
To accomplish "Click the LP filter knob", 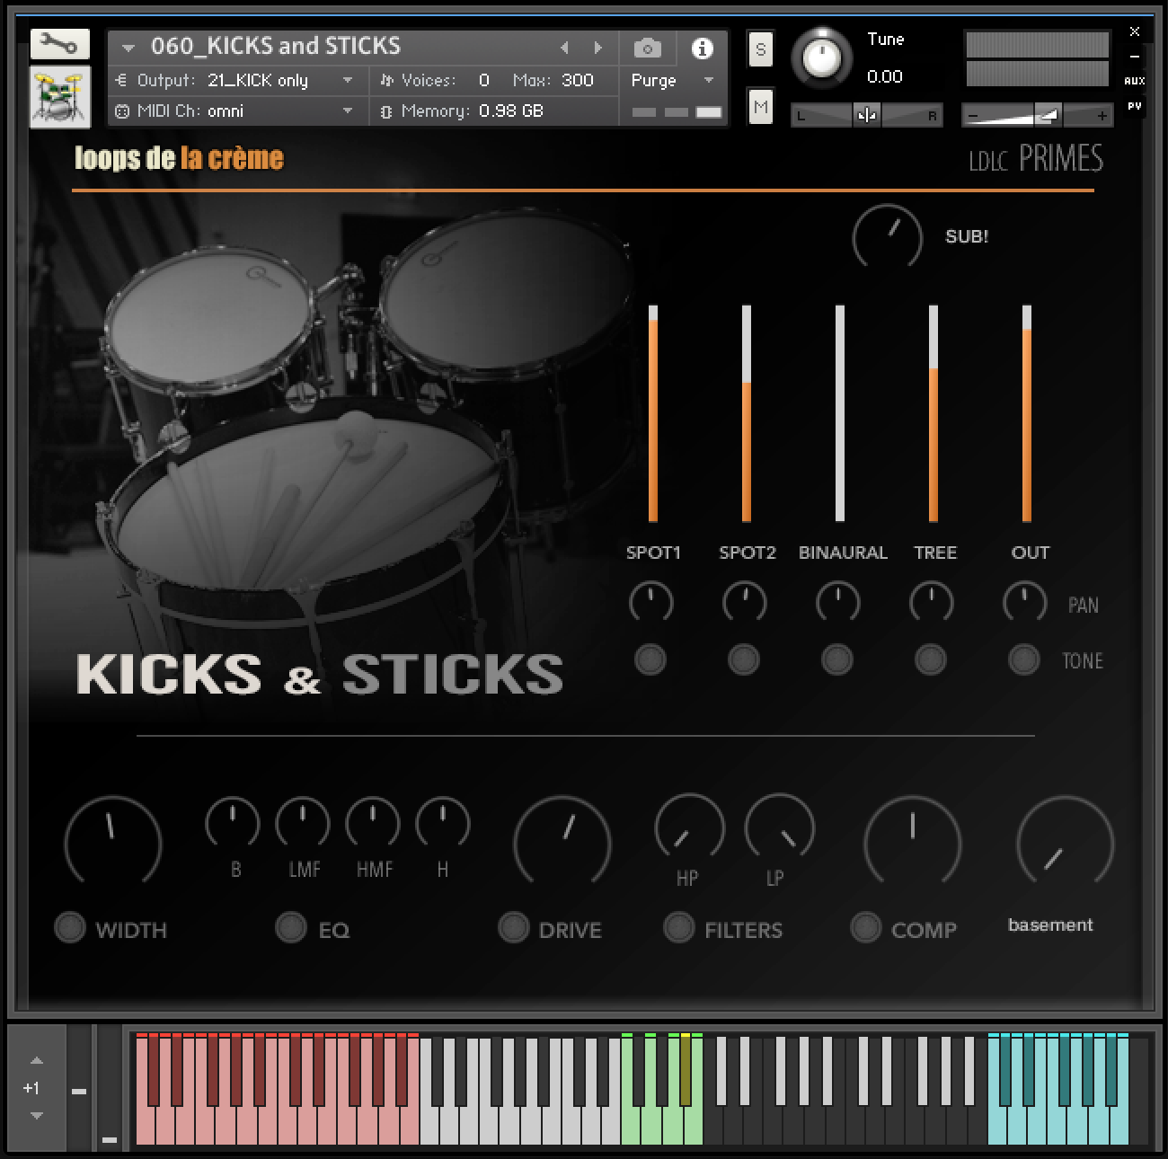I will (780, 827).
